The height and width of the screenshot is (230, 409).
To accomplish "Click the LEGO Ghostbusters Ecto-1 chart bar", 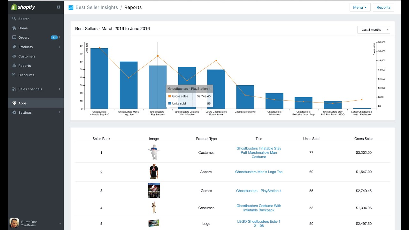I will 216,89.
